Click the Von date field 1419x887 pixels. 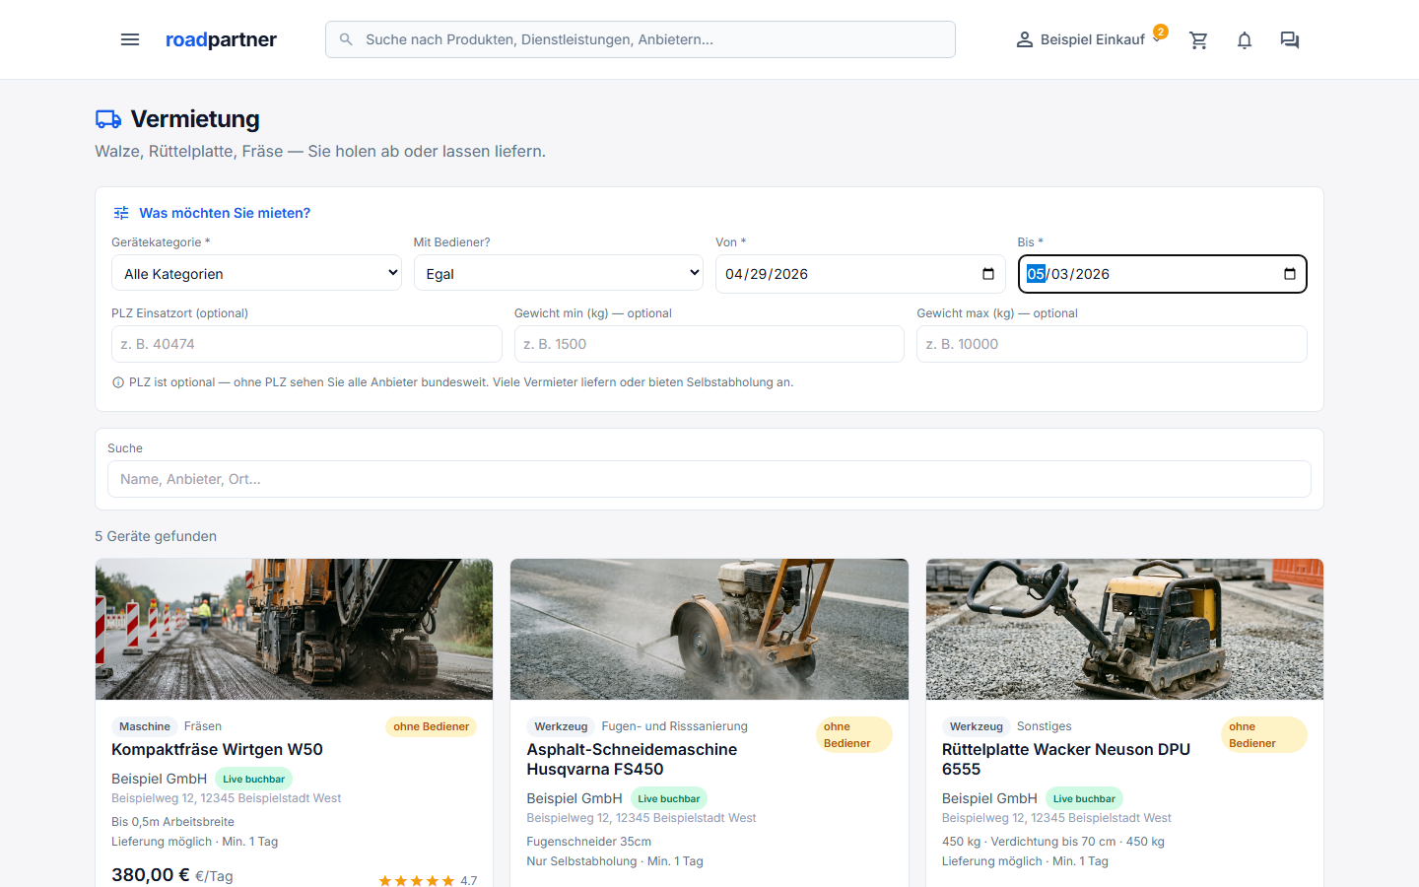coord(860,274)
